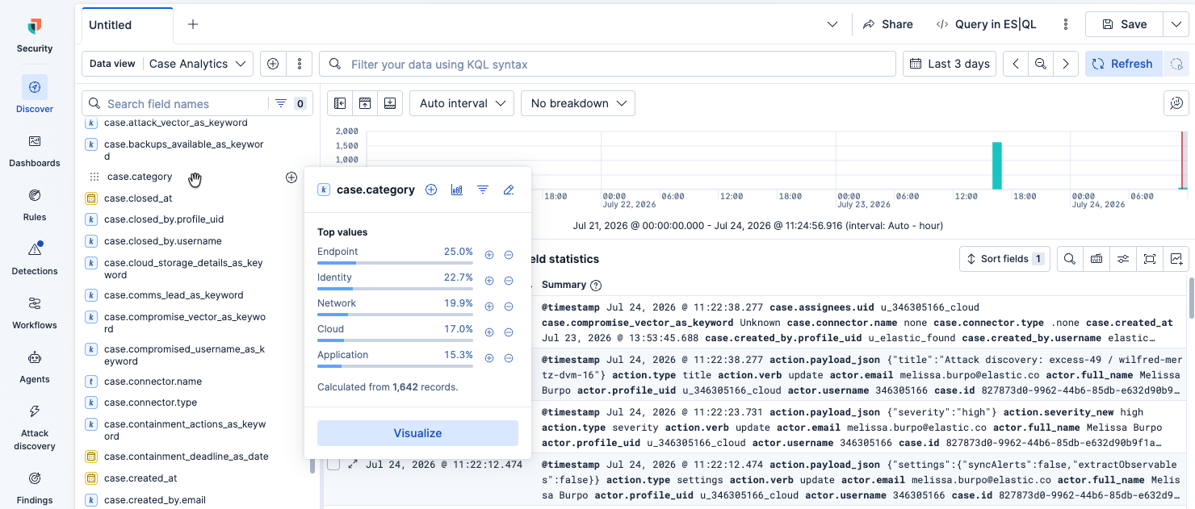This screenshot has height=509, width=1195.
Task: Open field statistics chart icon for case.category
Action: pyautogui.click(x=457, y=190)
